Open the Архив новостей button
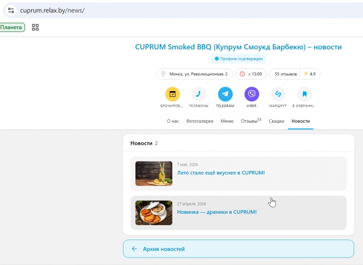This screenshot has height=265, width=363. [239, 249]
